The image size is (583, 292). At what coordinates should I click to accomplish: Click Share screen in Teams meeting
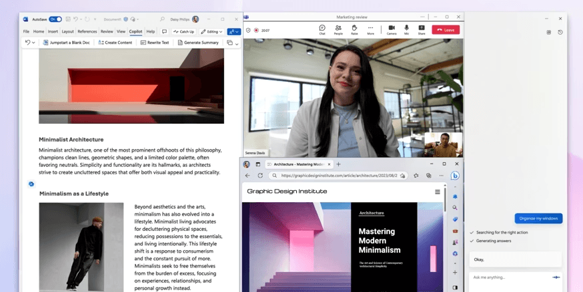[x=422, y=30]
